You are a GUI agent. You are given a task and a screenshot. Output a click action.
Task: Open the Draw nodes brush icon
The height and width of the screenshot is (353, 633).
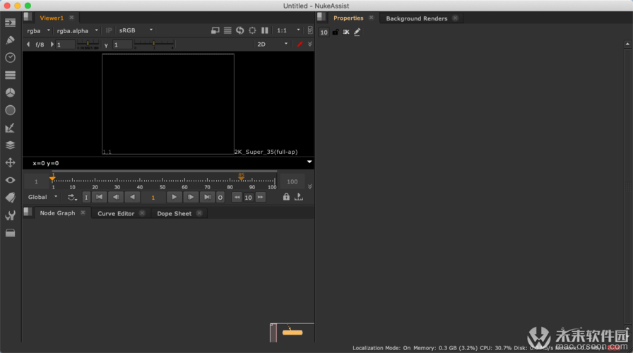(10, 40)
